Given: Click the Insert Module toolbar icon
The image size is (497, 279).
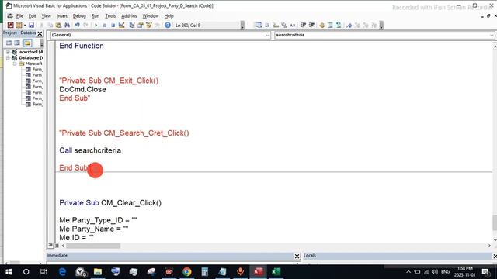Looking at the screenshot, I should (x=19, y=25).
